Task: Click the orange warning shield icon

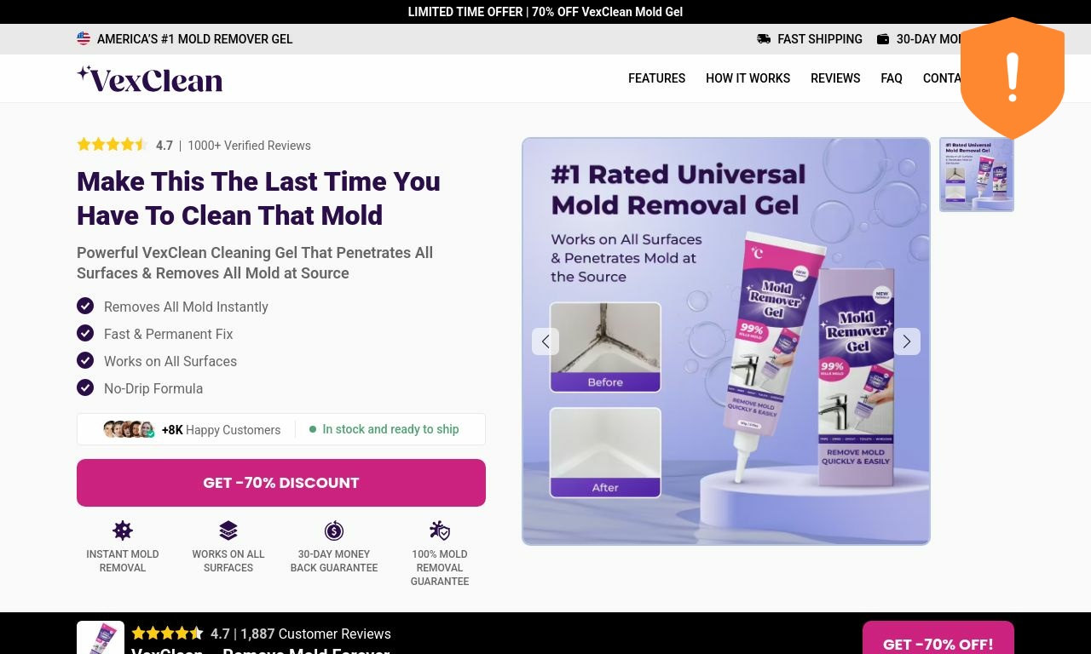Action: point(1013,78)
